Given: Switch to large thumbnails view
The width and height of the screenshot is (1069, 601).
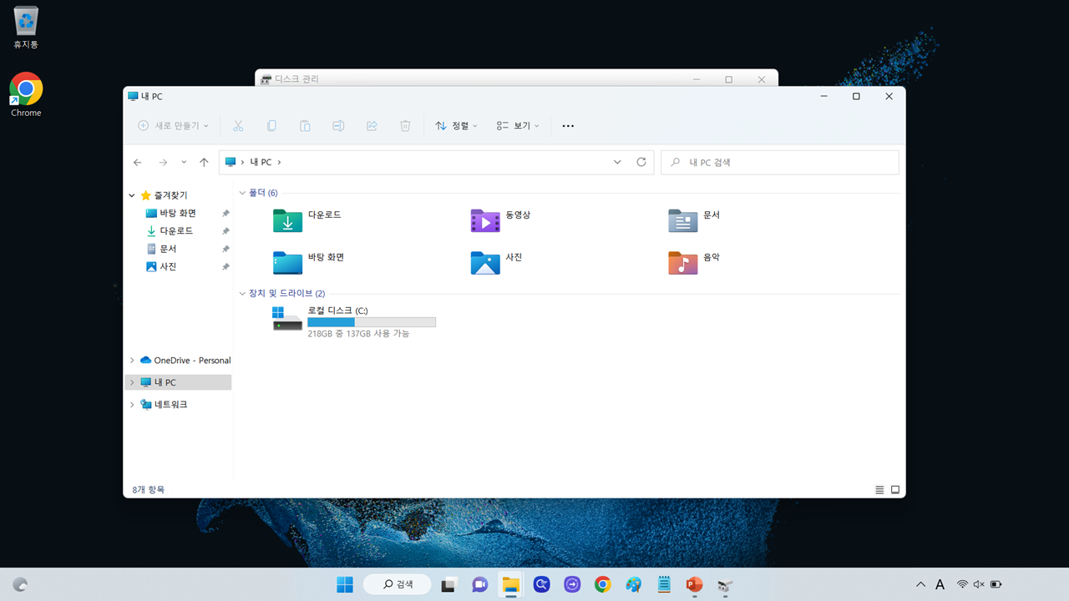Looking at the screenshot, I should [x=894, y=490].
